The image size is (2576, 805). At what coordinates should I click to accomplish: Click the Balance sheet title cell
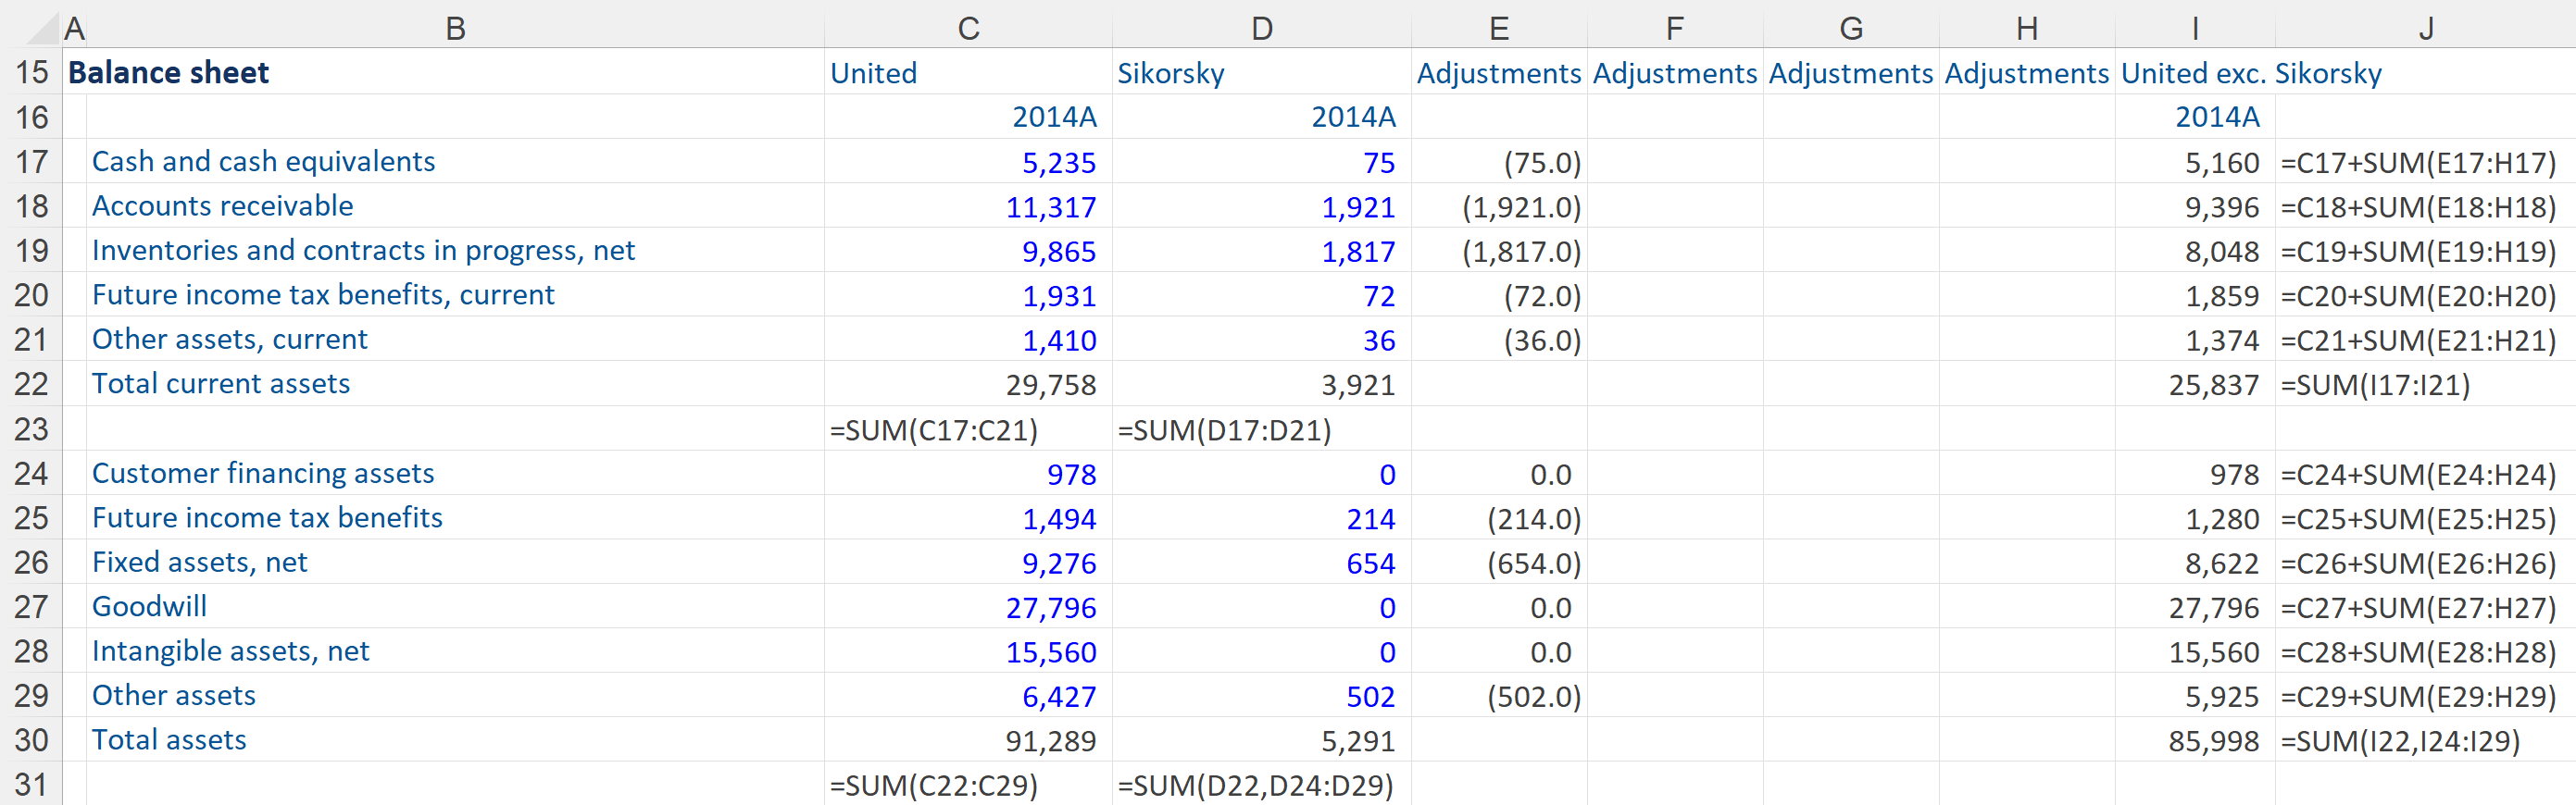pos(168,73)
